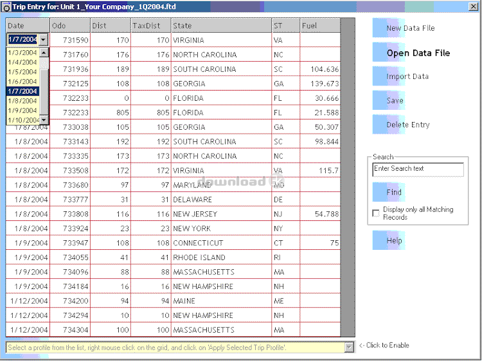This screenshot has width=482, height=361.
Task: Click fuel value 75 for Connecticut
Action: click(320, 243)
